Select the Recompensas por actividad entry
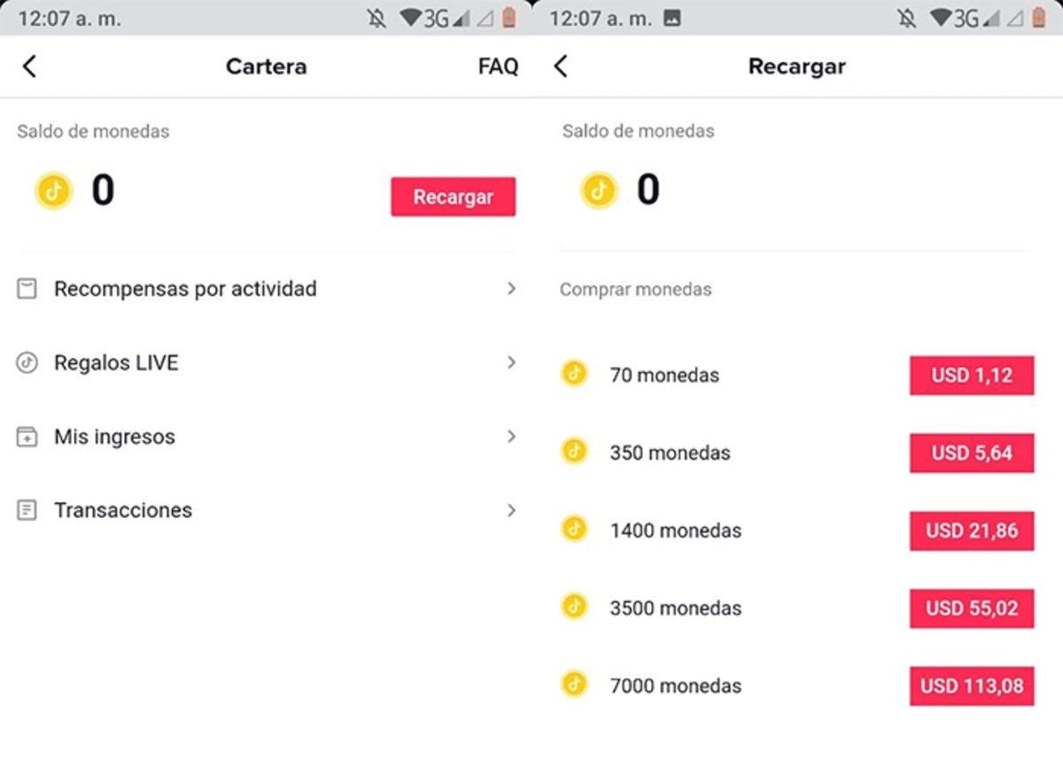This screenshot has width=1063, height=759. (x=186, y=288)
